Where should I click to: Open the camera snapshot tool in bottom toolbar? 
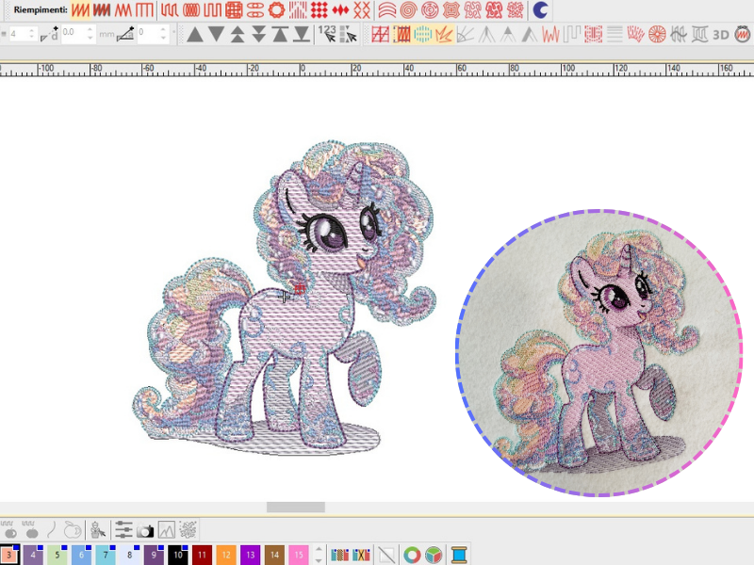click(145, 530)
